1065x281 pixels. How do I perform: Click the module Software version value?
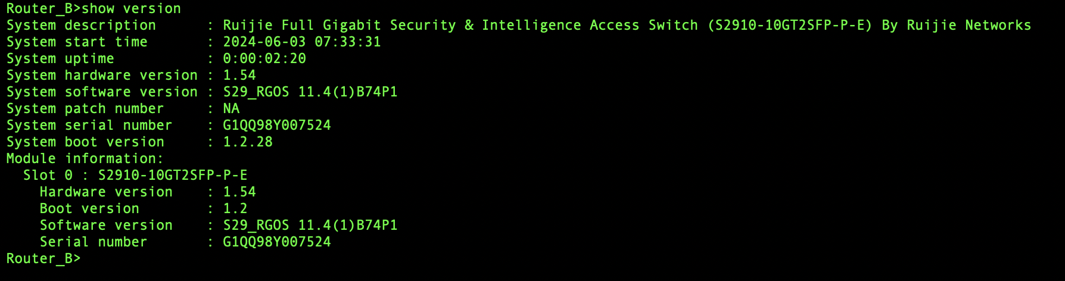[x=310, y=225]
